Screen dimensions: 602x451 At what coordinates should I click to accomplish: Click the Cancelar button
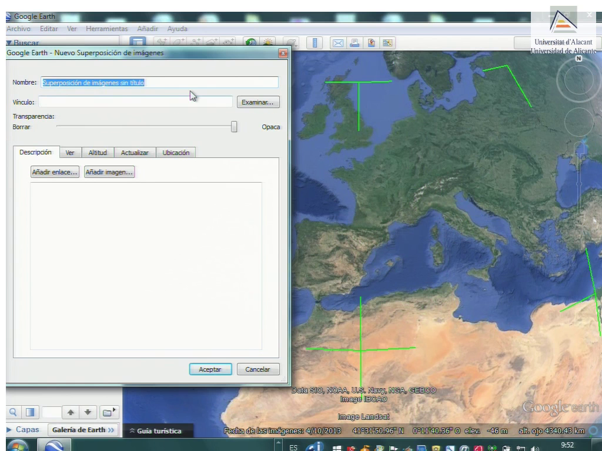click(258, 369)
